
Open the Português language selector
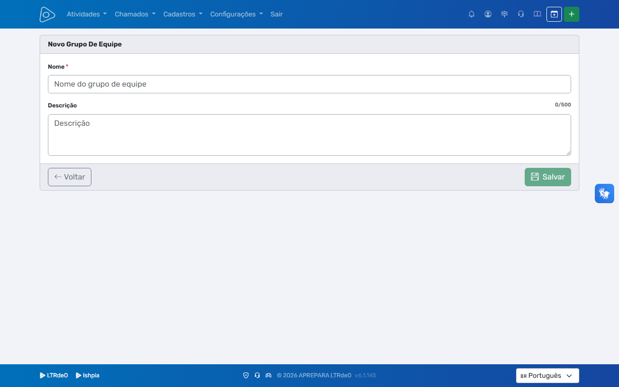(547, 376)
